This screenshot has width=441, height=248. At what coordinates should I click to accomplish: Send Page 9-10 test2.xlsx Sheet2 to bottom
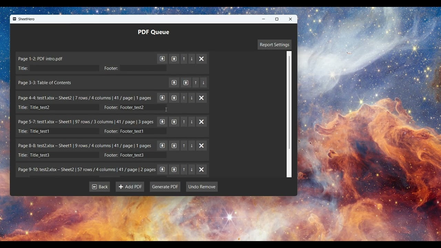[174, 169]
